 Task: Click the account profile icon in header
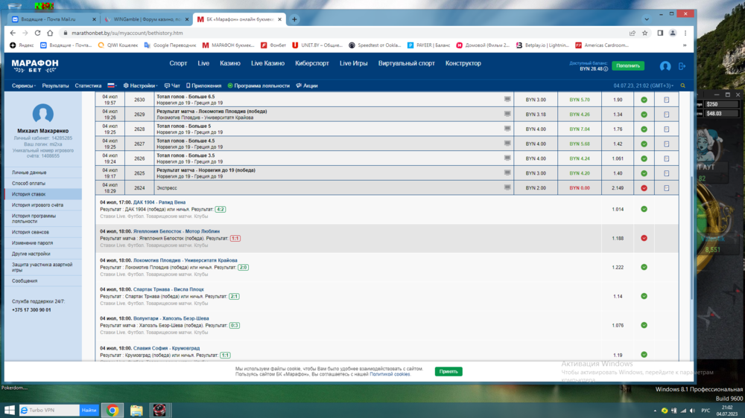pyautogui.click(x=665, y=66)
